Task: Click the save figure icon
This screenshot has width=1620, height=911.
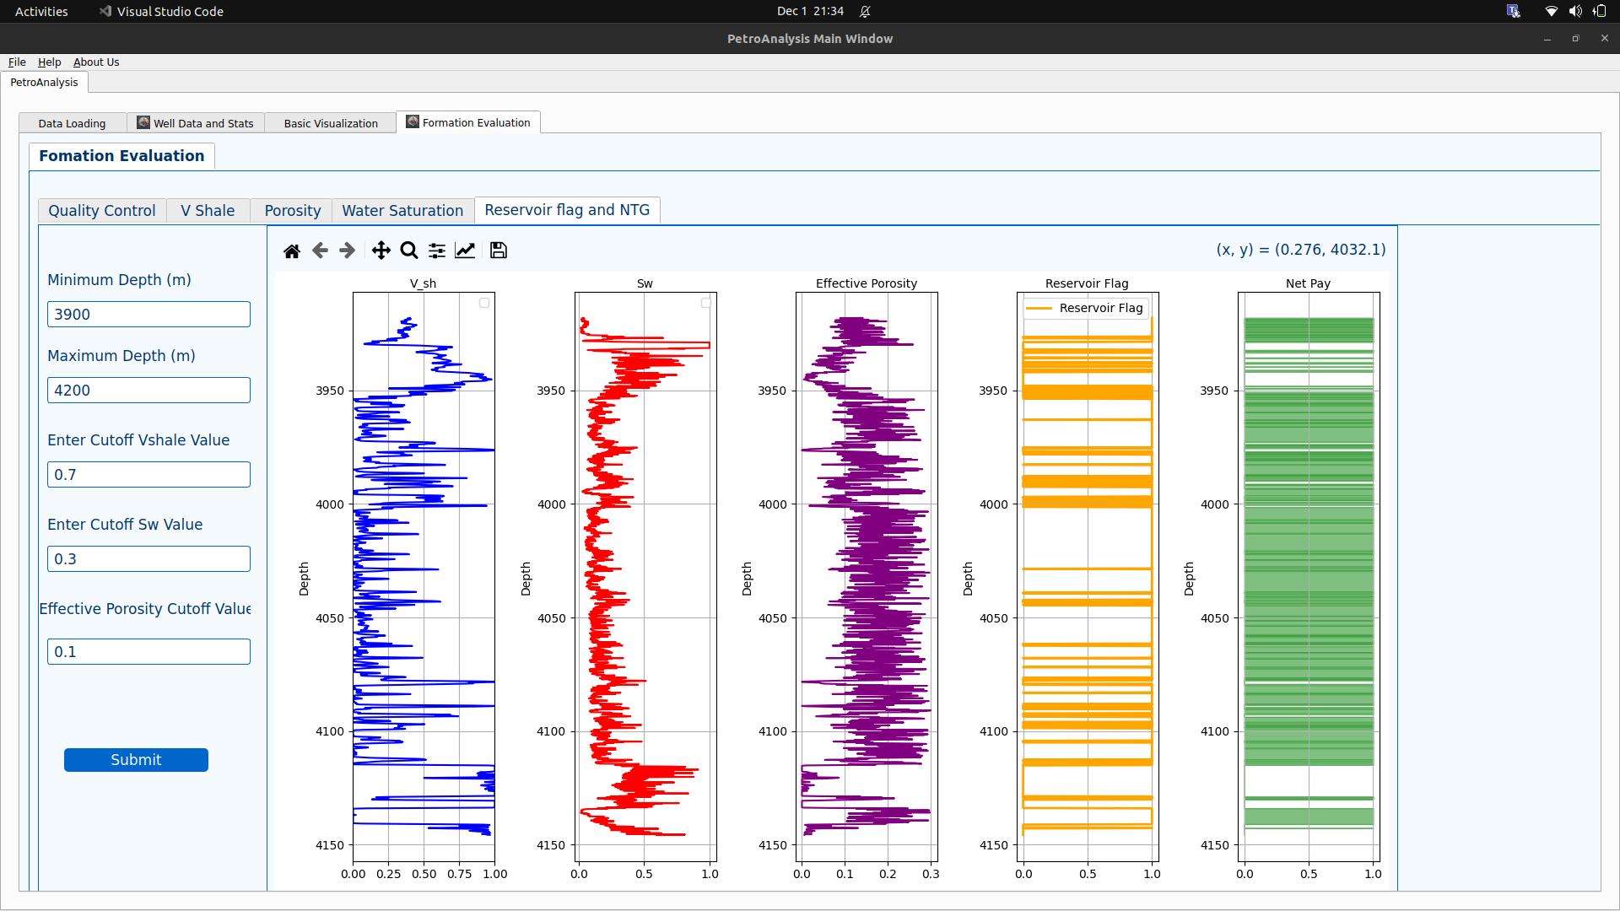Action: pos(498,250)
